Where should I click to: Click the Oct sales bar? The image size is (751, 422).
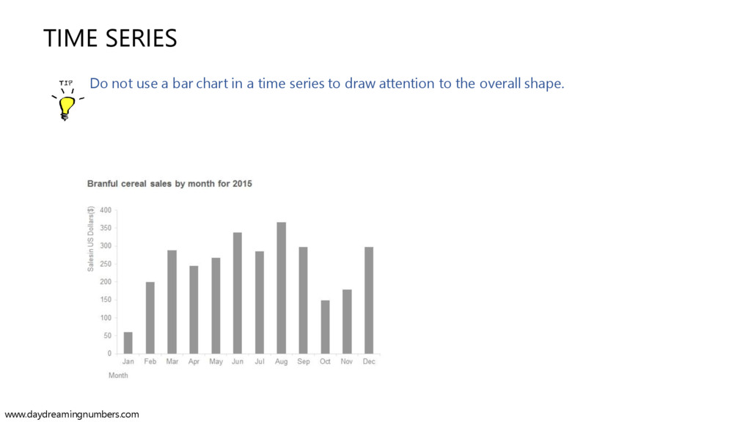(325, 327)
